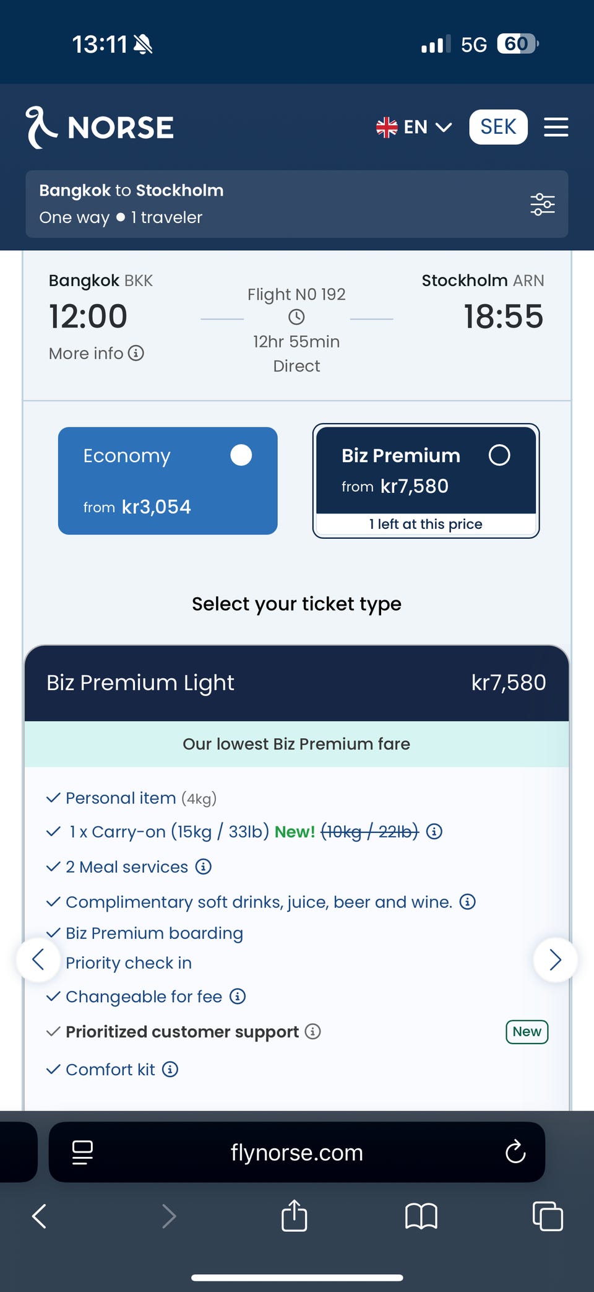The width and height of the screenshot is (594, 1292).
Task: Open Safari tabs overview
Action: pos(548,1216)
